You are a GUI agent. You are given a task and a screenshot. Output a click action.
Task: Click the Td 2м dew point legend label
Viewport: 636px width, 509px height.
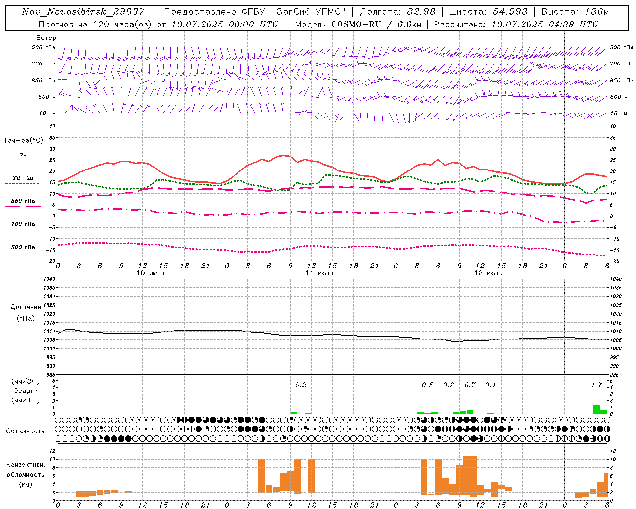23,178
